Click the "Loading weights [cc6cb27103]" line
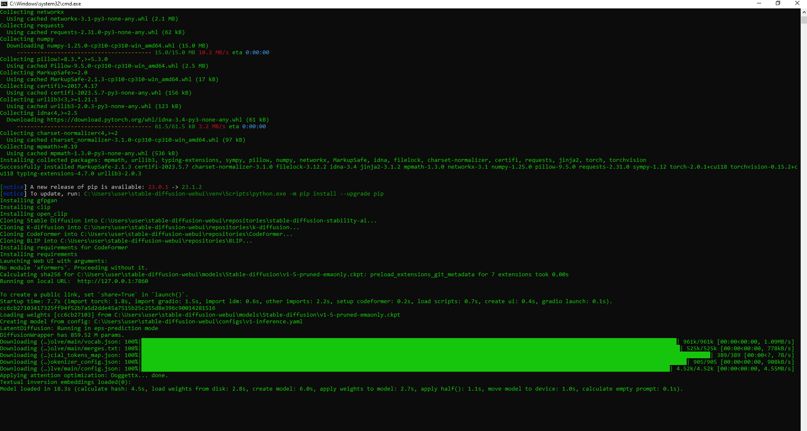Screen dimensions: 807x431 [x=200, y=315]
